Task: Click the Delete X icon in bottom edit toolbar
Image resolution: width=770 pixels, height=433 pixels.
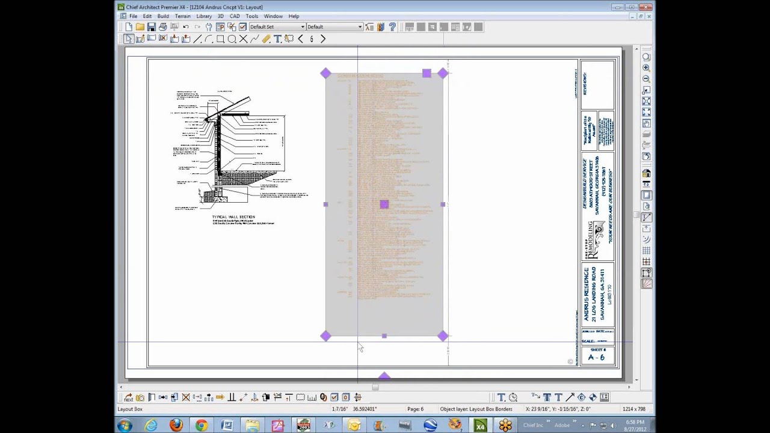Action: click(x=186, y=397)
